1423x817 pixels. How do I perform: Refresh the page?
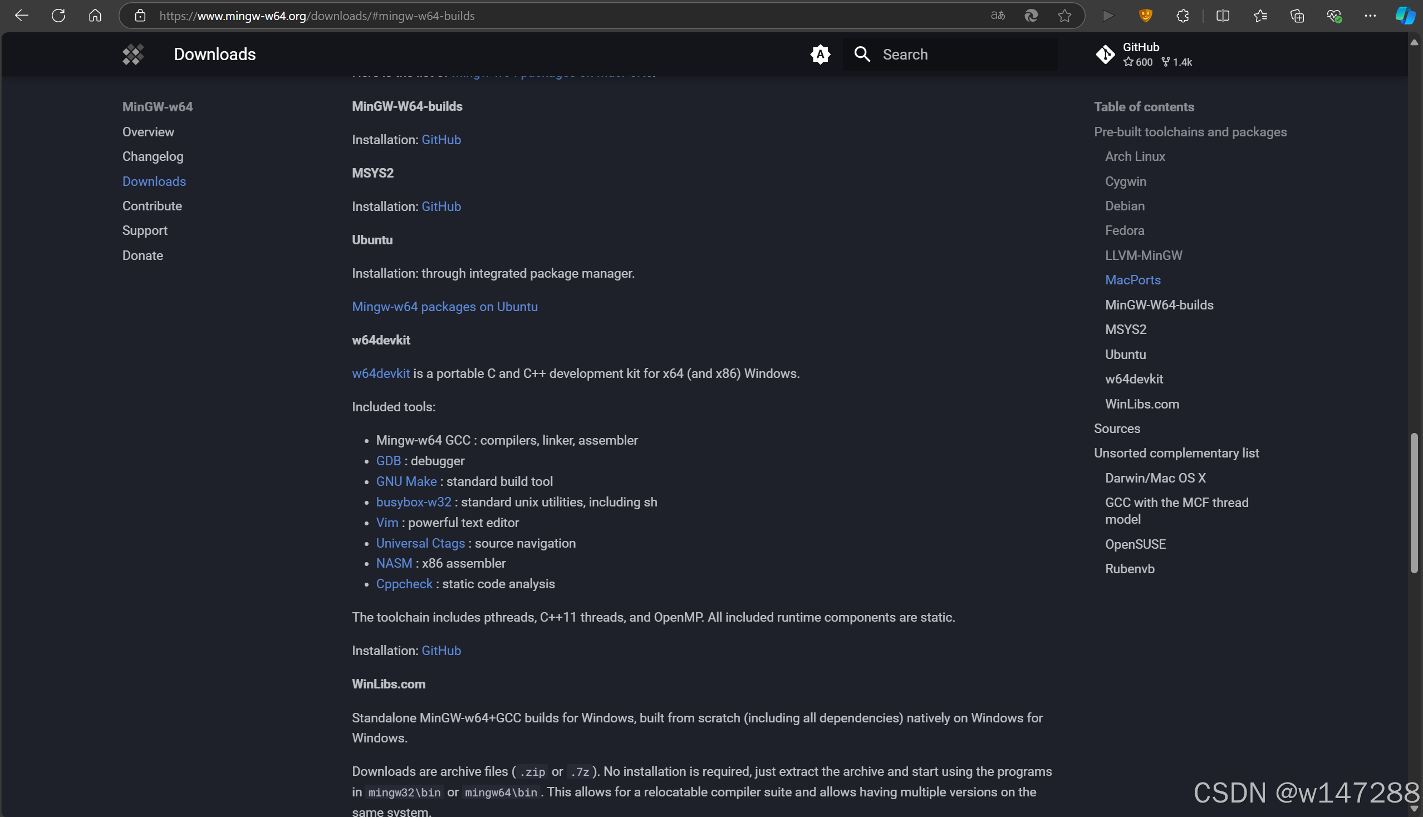tap(58, 16)
